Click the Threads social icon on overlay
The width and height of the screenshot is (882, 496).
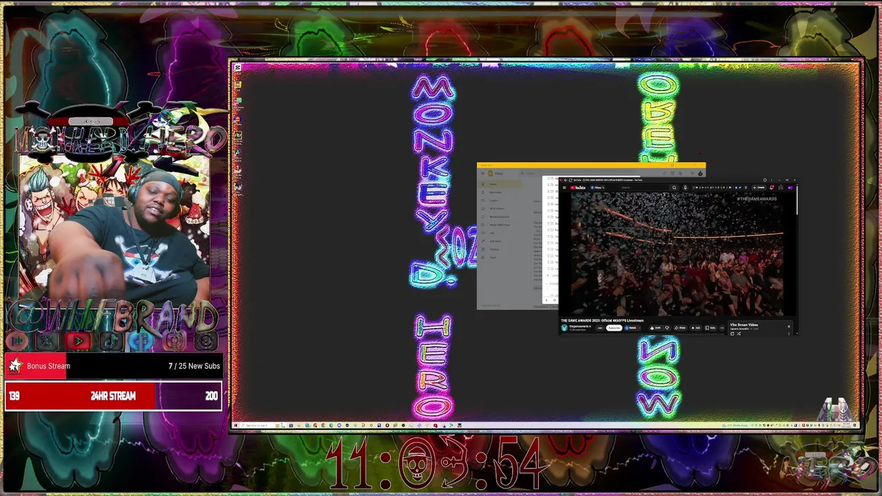click(206, 341)
